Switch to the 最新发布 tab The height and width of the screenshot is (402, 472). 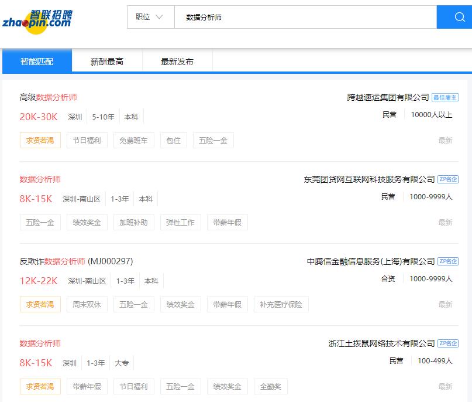(x=177, y=61)
